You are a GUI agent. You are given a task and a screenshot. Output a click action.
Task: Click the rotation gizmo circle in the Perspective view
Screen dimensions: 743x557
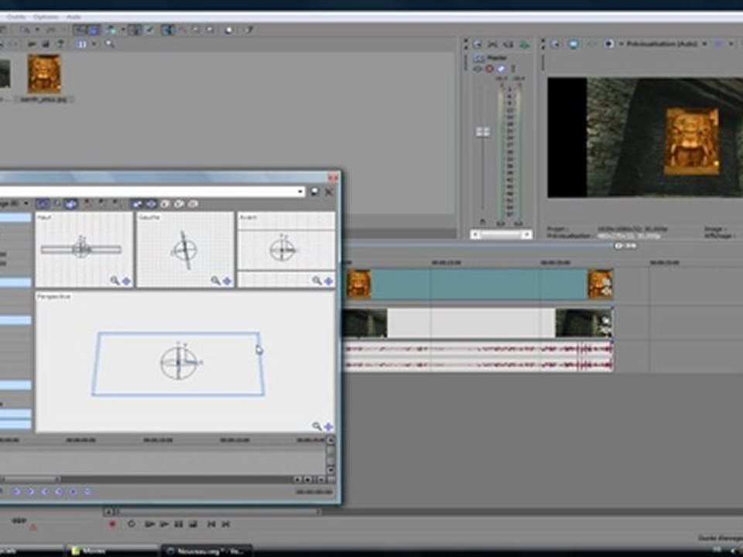(x=178, y=364)
